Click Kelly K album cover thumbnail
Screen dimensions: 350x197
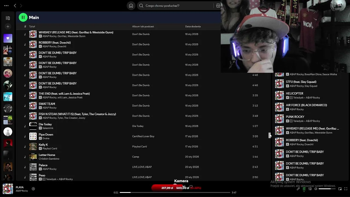33,147
